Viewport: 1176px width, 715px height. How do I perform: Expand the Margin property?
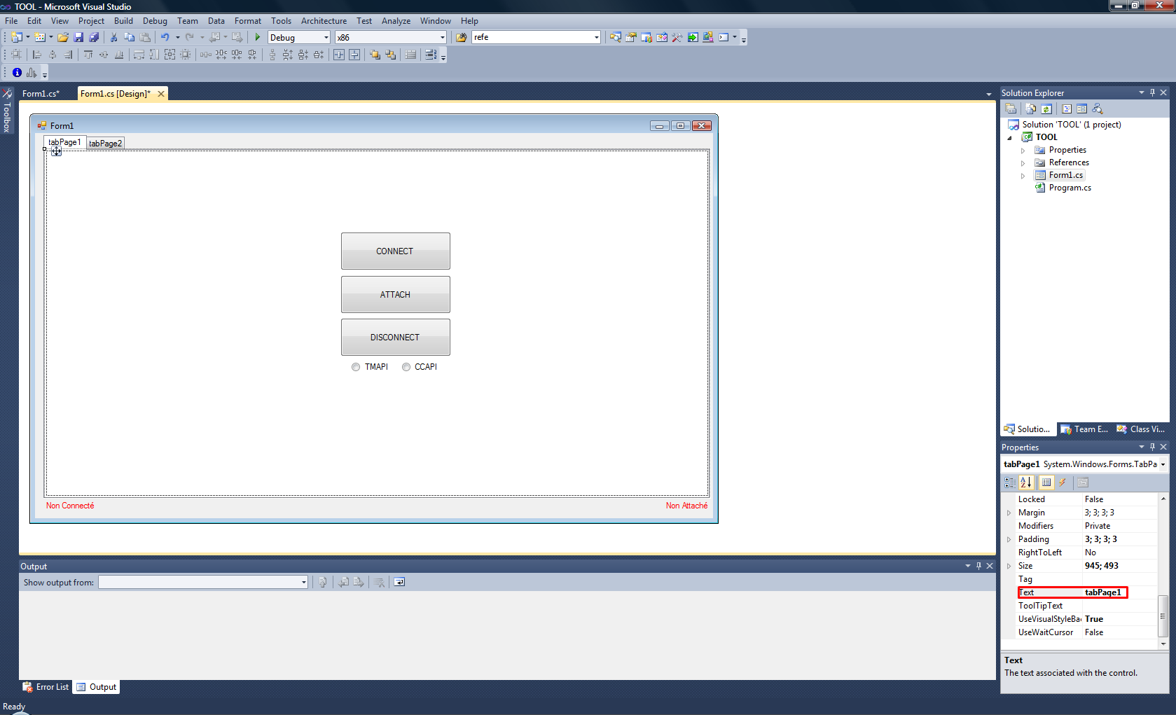1009,513
